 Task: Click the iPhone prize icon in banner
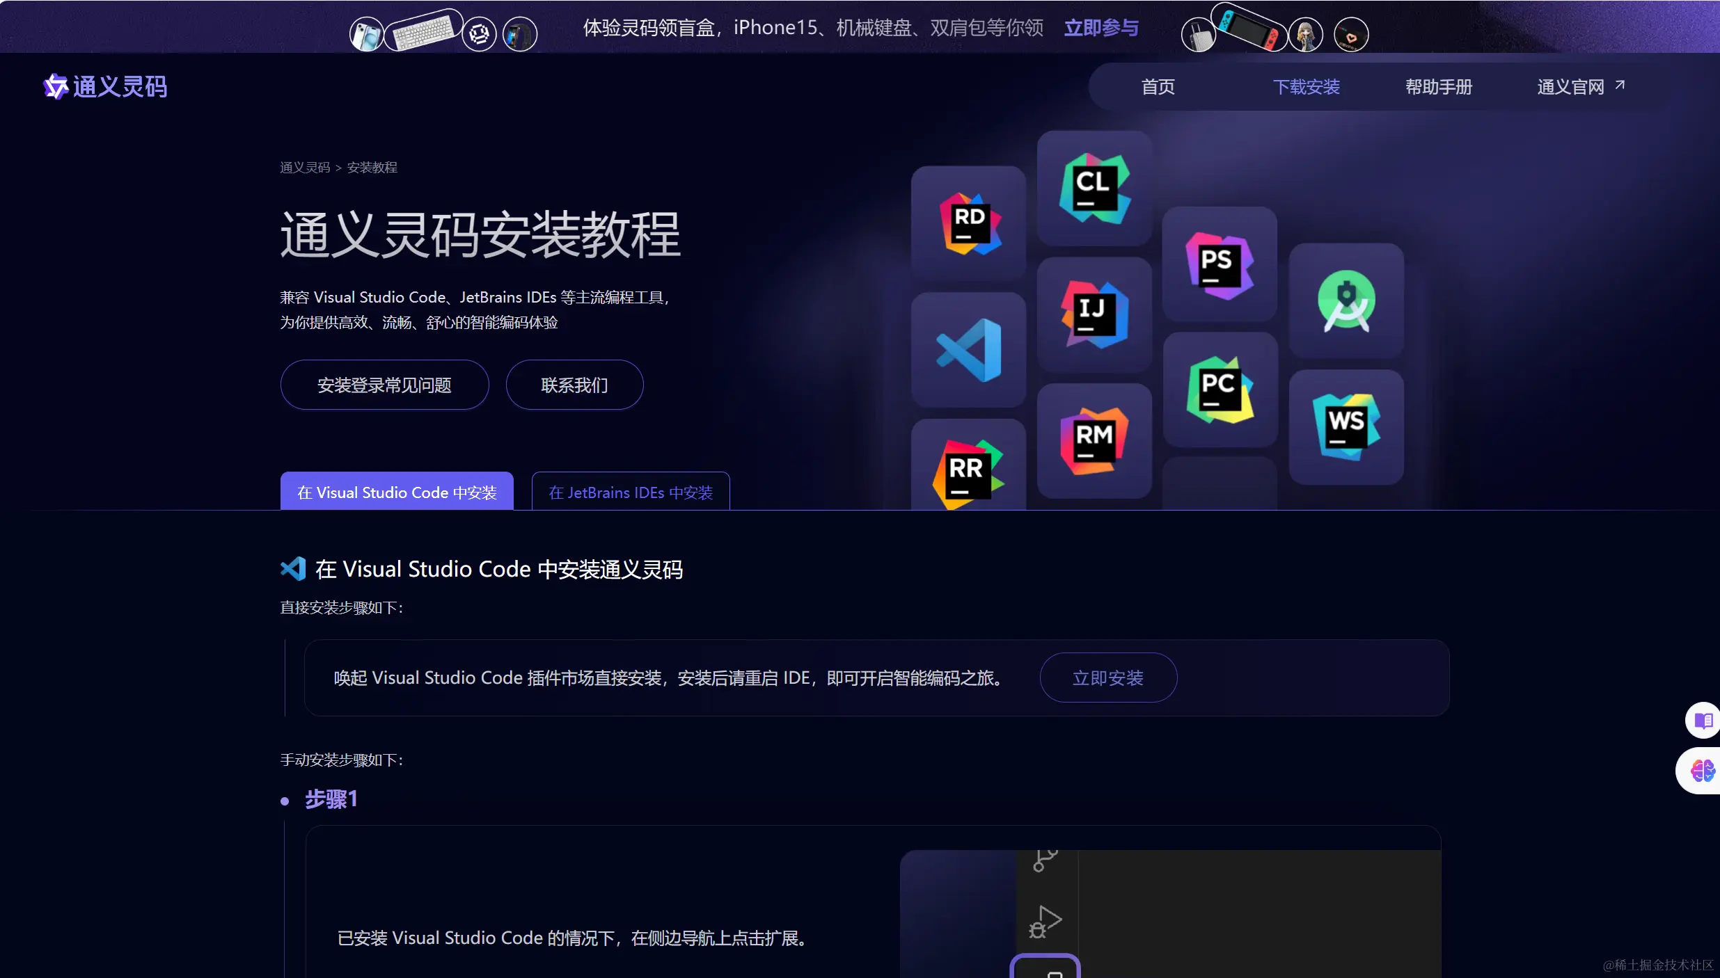click(367, 34)
